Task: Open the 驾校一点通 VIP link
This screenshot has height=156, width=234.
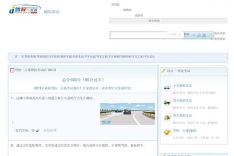Action: tap(184, 131)
